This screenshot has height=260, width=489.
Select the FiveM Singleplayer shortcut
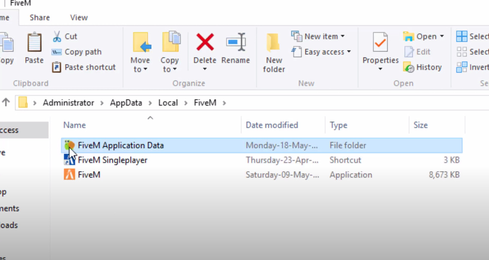coord(112,160)
